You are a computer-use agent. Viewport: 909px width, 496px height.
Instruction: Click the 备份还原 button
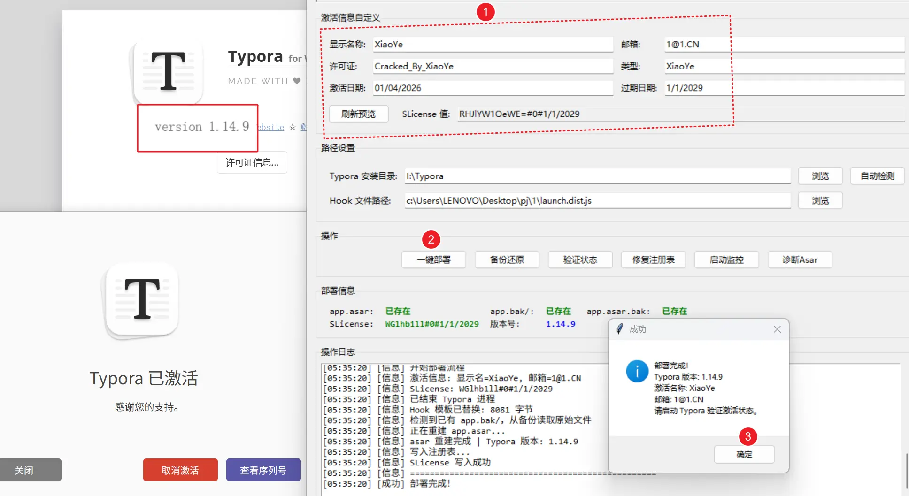(x=507, y=259)
